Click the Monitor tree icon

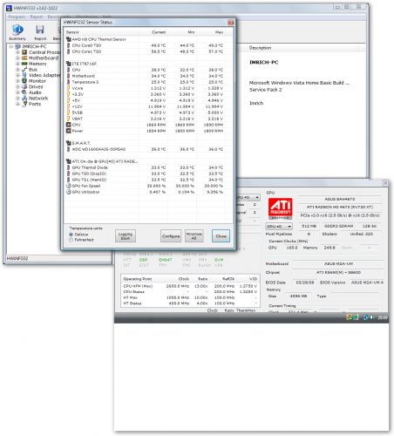[x=24, y=81]
